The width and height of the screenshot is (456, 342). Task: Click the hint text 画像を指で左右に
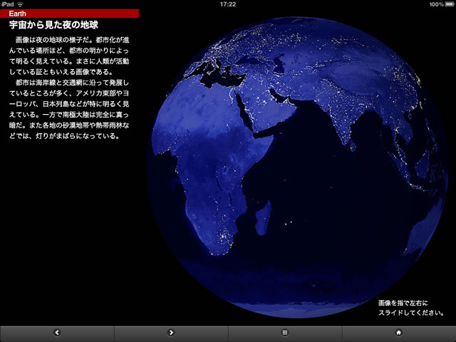pyautogui.click(x=403, y=303)
